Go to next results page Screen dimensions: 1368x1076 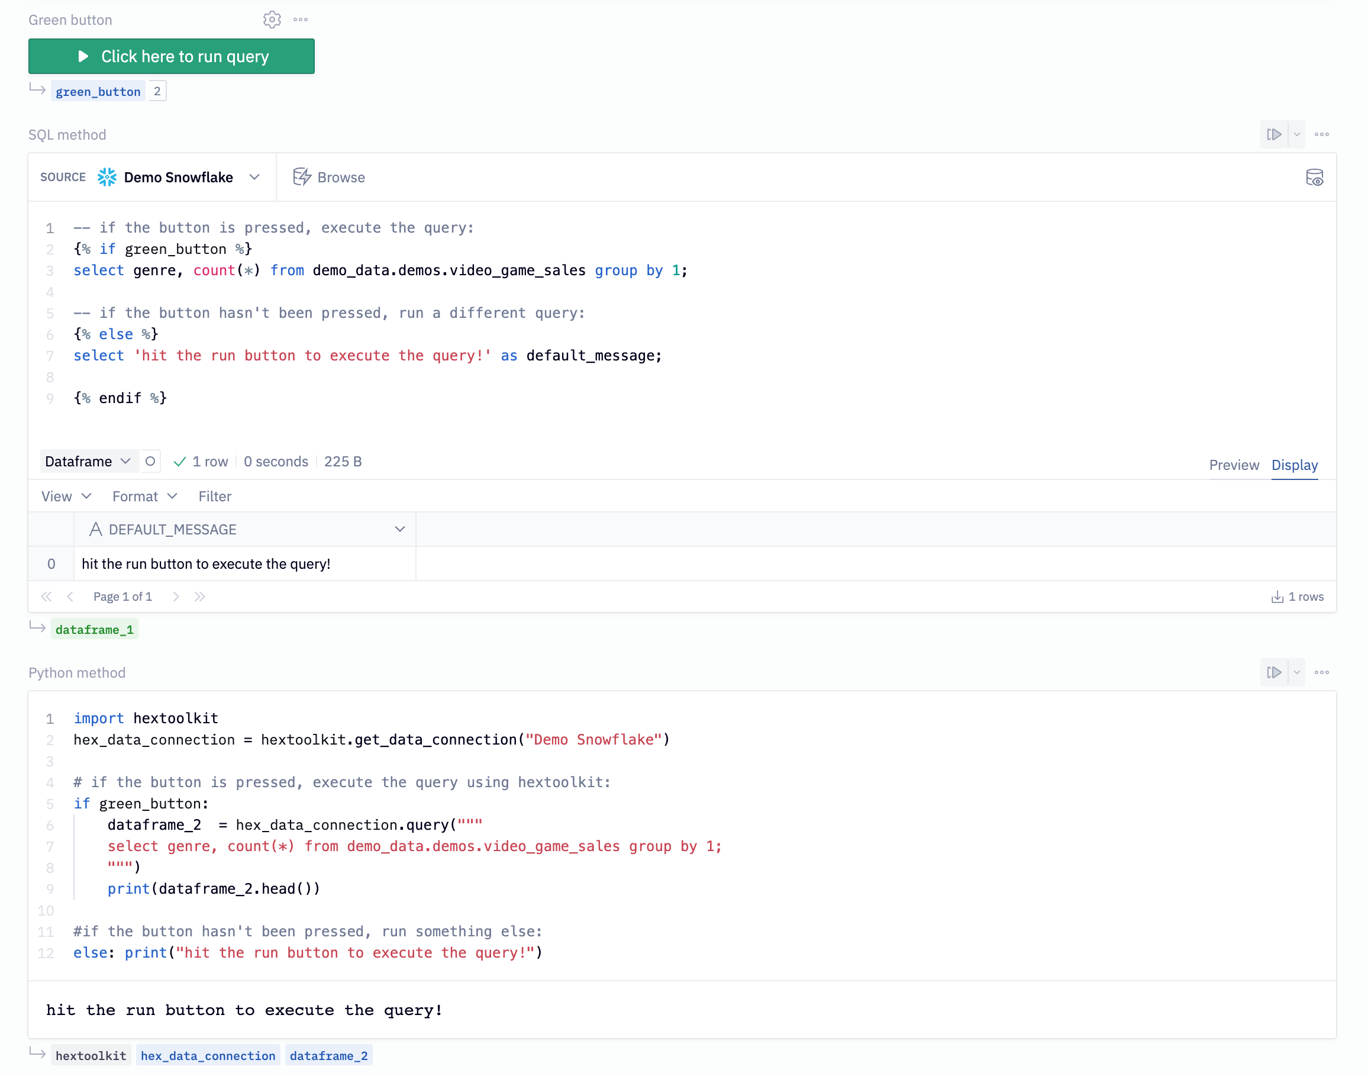pyautogui.click(x=176, y=597)
